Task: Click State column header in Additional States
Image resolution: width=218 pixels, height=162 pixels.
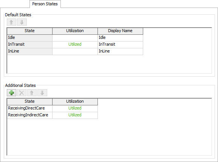Action: tap(29, 102)
